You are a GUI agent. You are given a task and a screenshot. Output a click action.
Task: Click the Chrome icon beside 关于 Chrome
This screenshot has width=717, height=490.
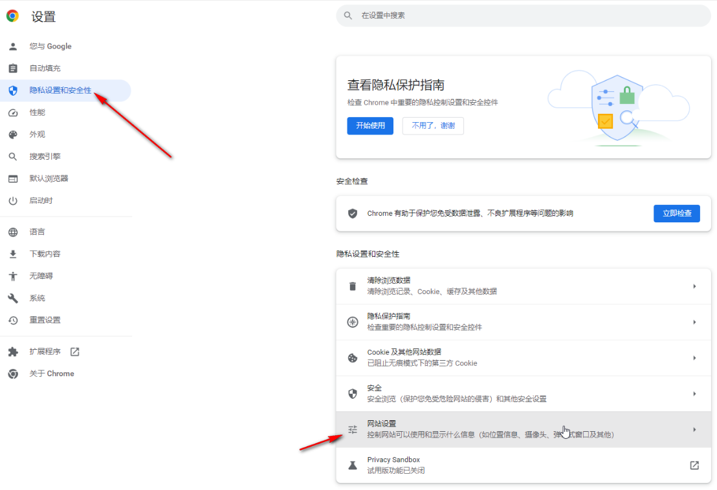point(13,374)
